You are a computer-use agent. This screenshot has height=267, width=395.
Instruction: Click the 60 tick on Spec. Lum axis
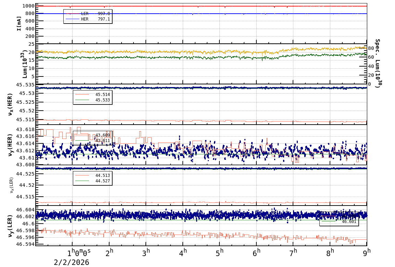(x=371, y=57)
